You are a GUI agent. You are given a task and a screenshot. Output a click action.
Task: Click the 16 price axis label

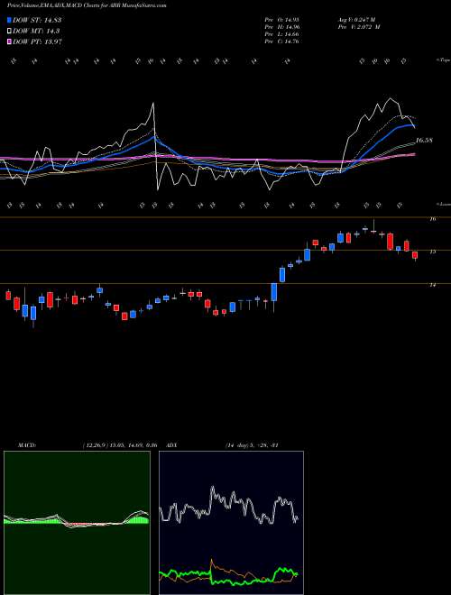coord(432,219)
